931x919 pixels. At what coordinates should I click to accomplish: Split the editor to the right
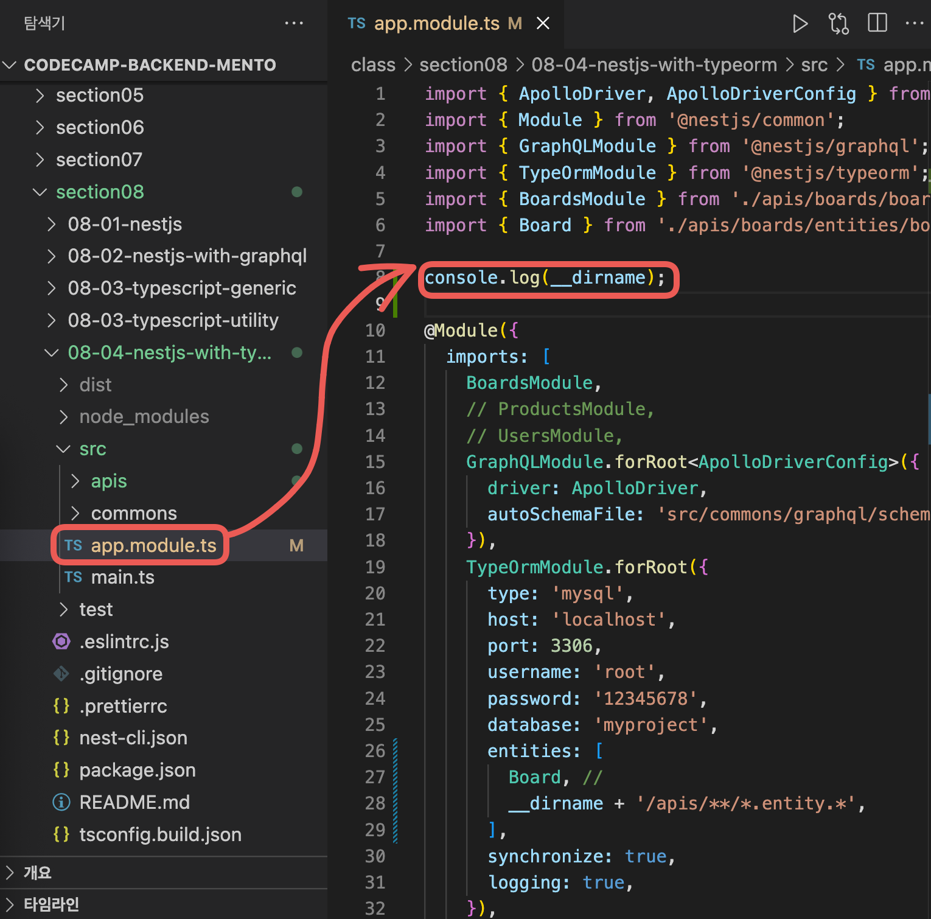pyautogui.click(x=877, y=23)
